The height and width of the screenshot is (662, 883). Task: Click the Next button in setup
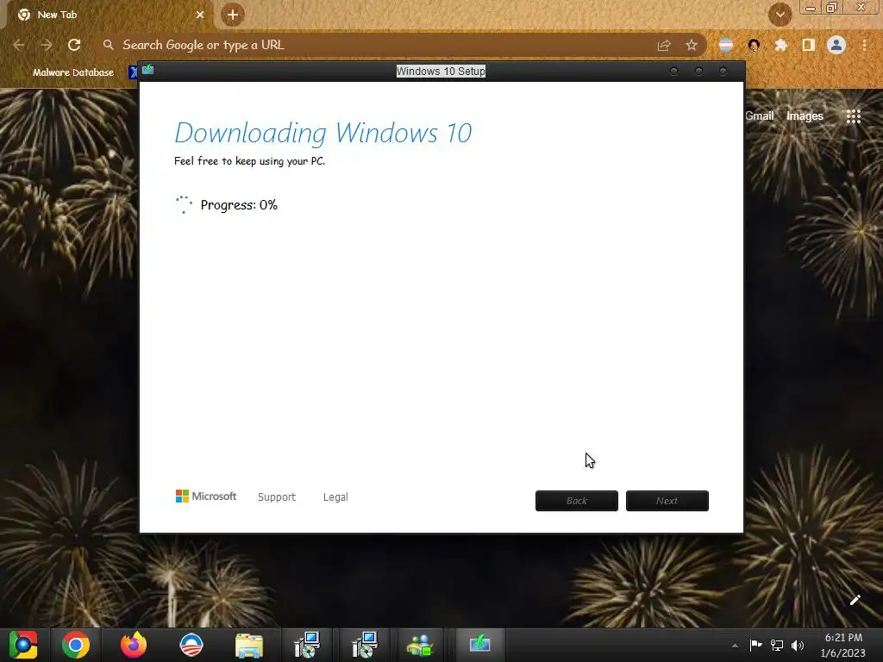point(667,501)
